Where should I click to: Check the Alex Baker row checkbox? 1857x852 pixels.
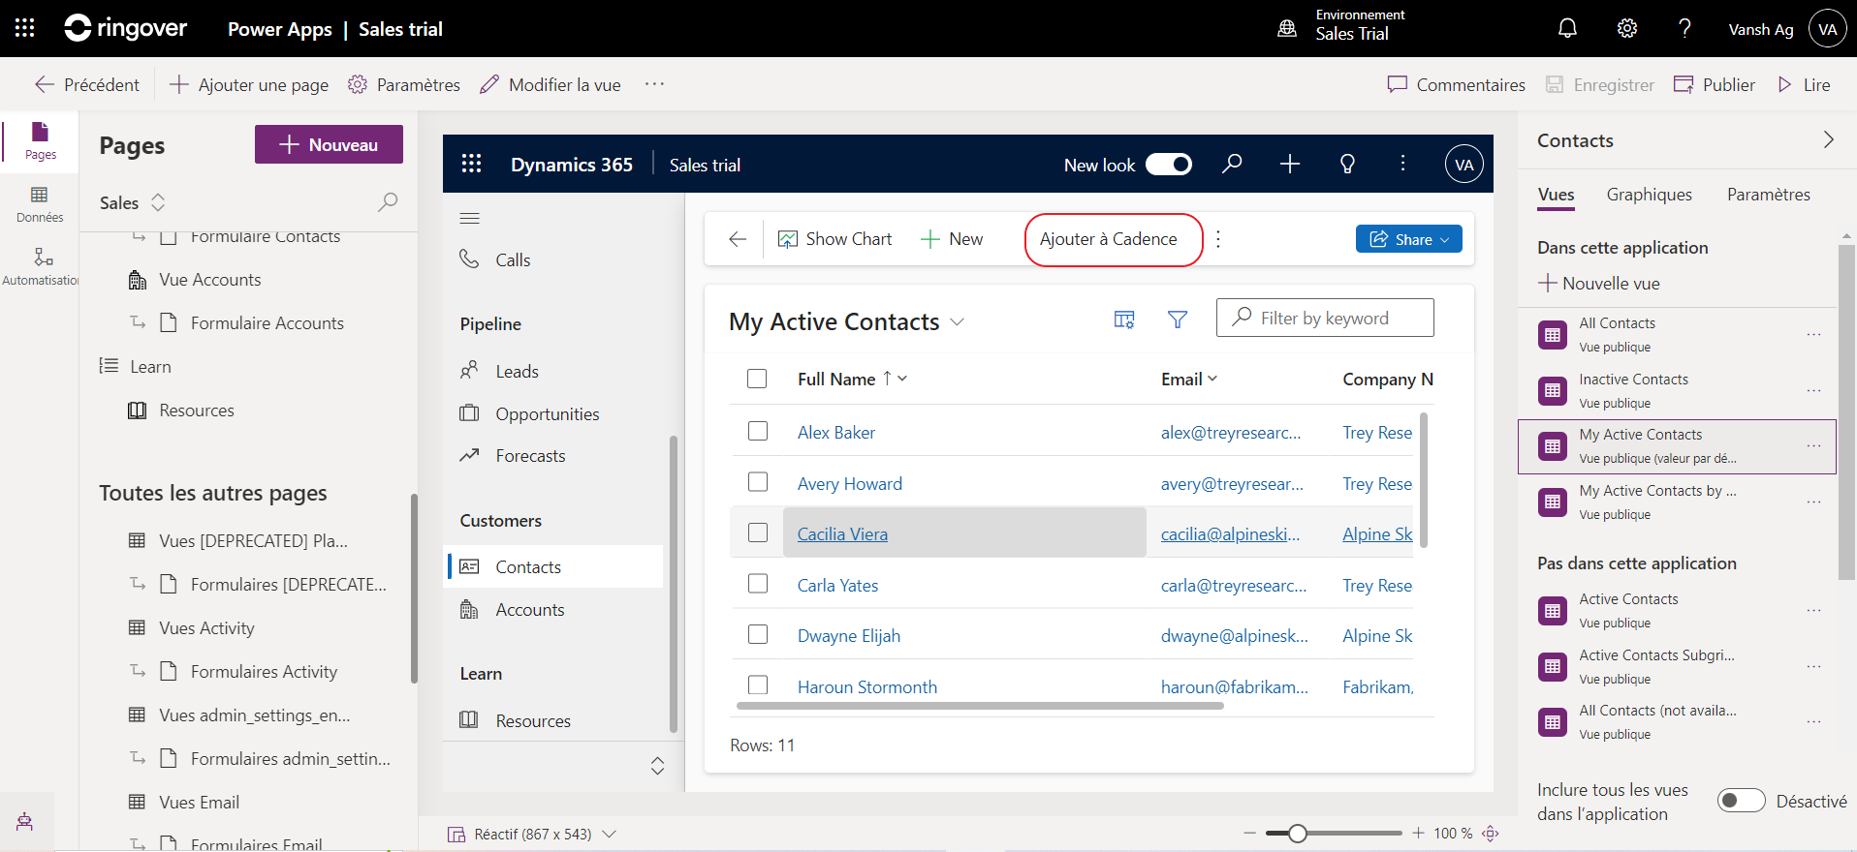[758, 431]
